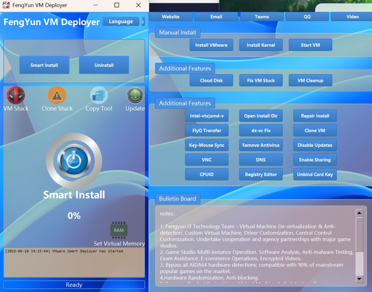
Task: Open the Video tab
Action: coord(352,17)
